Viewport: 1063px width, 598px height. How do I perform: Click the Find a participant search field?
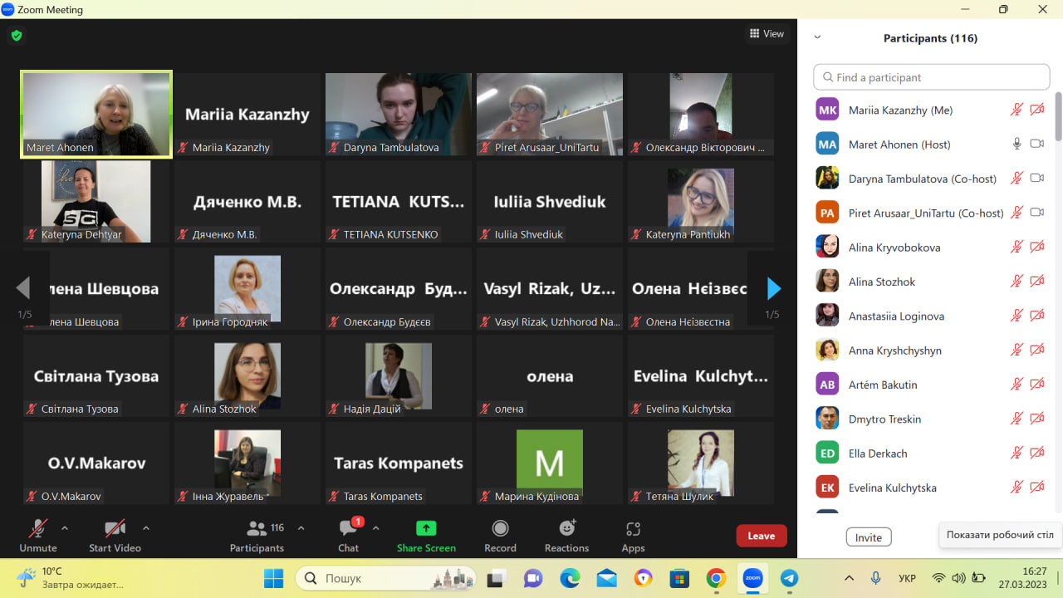[931, 77]
